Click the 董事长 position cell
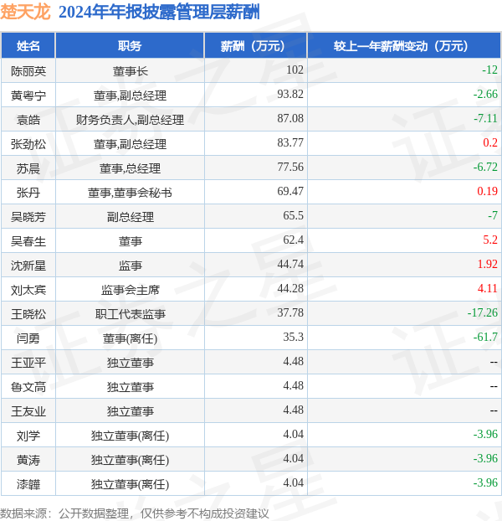The width and height of the screenshot is (502, 521). coord(130,71)
